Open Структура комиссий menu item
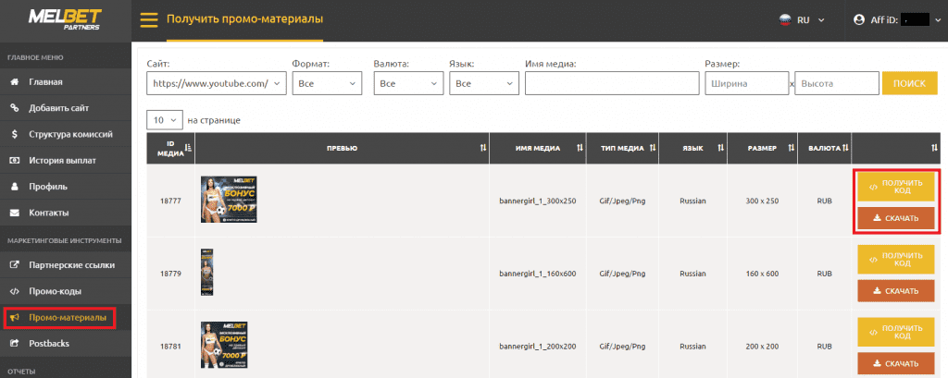 [x=66, y=134]
